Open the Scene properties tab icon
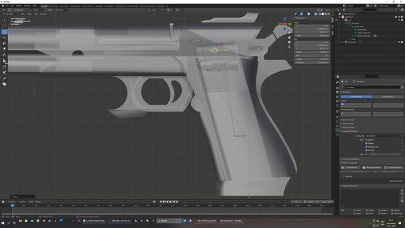This screenshot has width=405, height=228. 337,101
